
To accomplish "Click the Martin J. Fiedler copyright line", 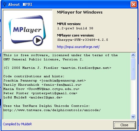I will click(x=57, y=68).
